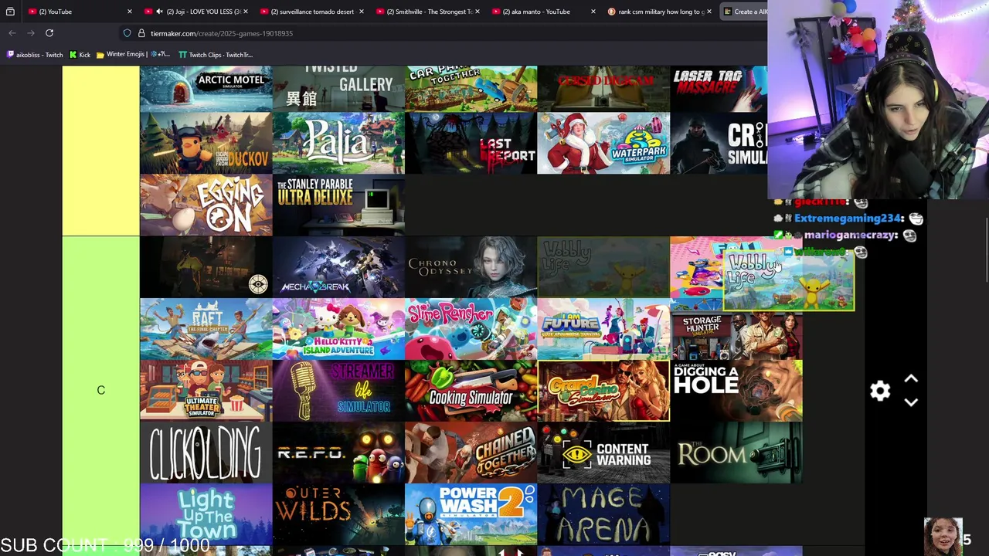This screenshot has height=556, width=989.
Task: Select the Escape from Duckov tile
Action: pos(206,143)
